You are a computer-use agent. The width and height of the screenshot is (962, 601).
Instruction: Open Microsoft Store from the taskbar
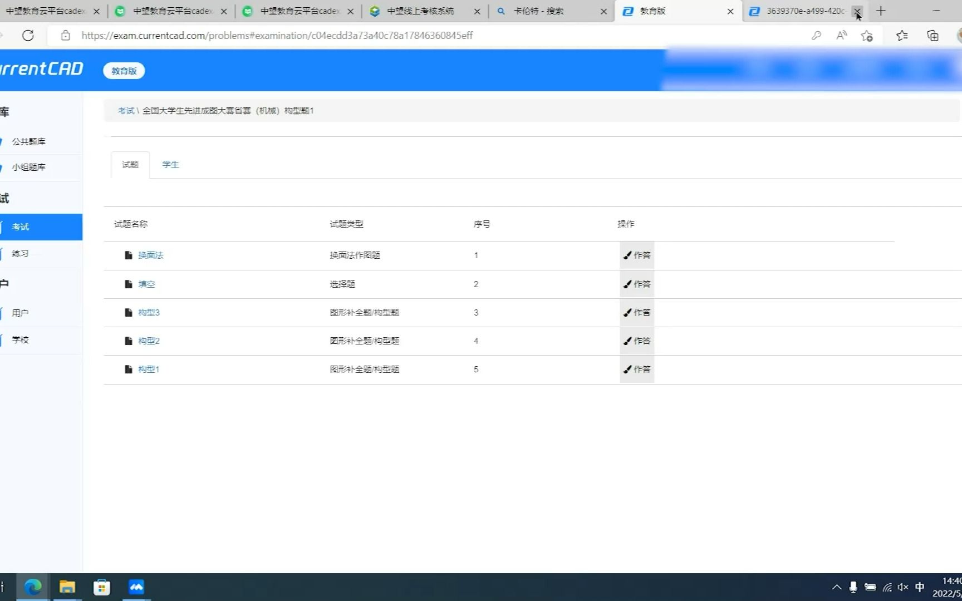pos(101,587)
